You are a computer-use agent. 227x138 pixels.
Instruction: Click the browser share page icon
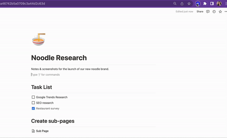182,4
